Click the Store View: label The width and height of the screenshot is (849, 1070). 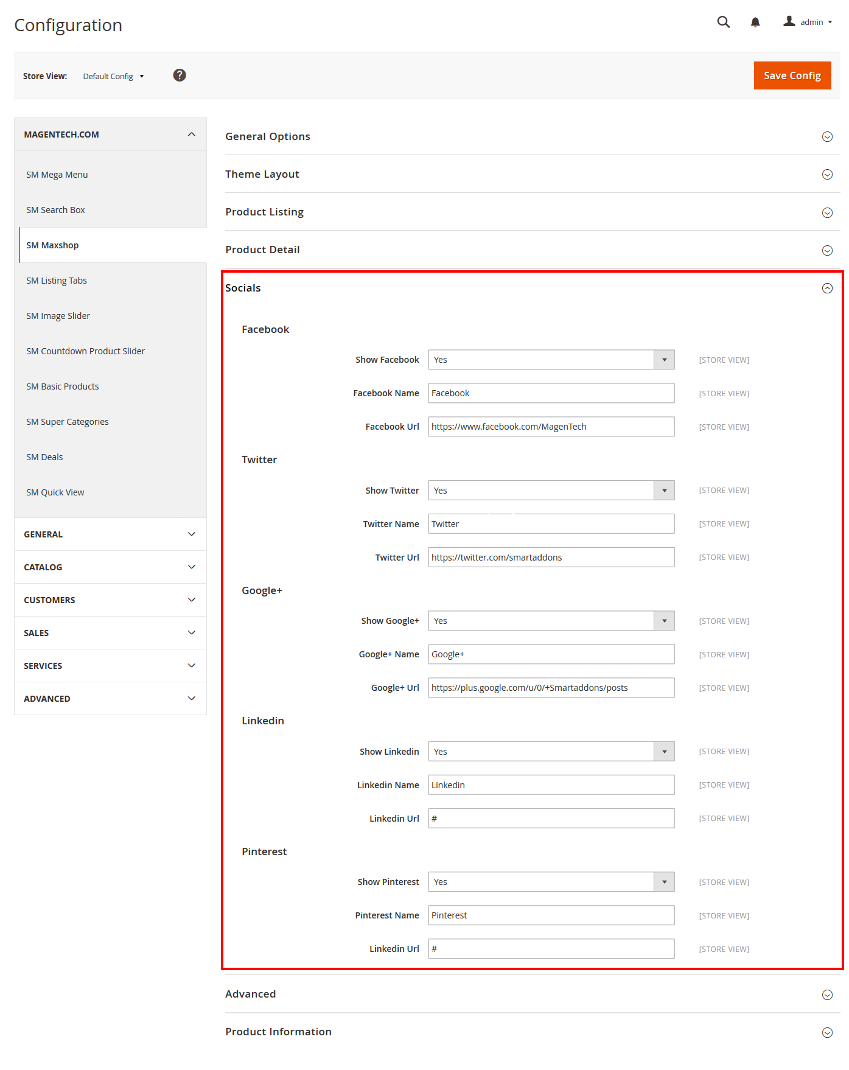[45, 76]
